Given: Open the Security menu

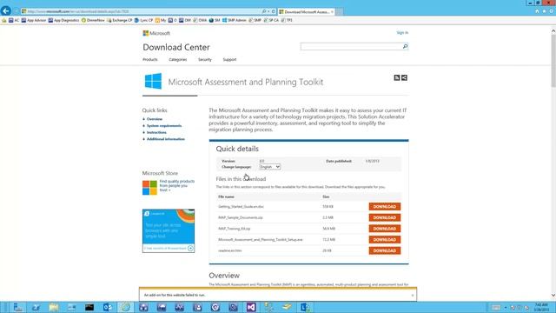Looking at the screenshot, I should point(205,60).
